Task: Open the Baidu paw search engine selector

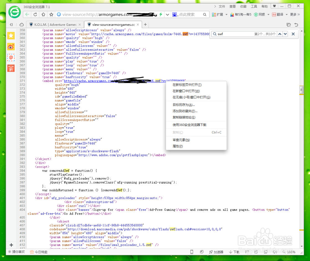Action: click(x=175, y=15)
